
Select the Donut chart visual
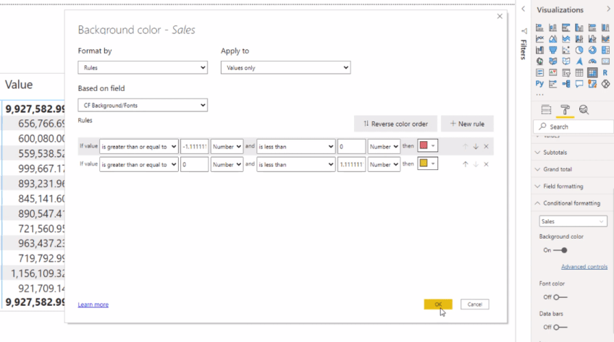592,50
